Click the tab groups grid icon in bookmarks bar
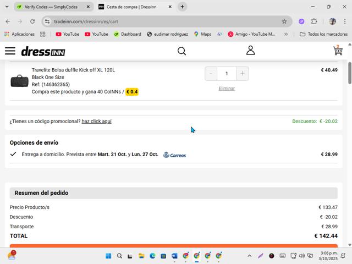The width and height of the screenshot is (352, 264). [43, 34]
